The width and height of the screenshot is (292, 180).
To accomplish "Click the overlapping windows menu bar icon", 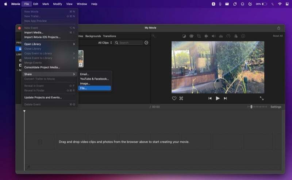I will [x=235, y=4].
